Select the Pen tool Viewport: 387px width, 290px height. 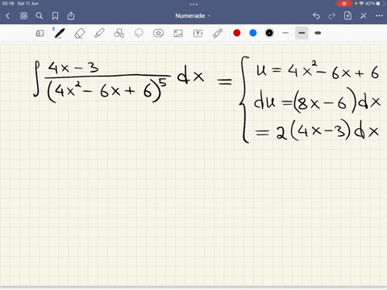pos(59,33)
